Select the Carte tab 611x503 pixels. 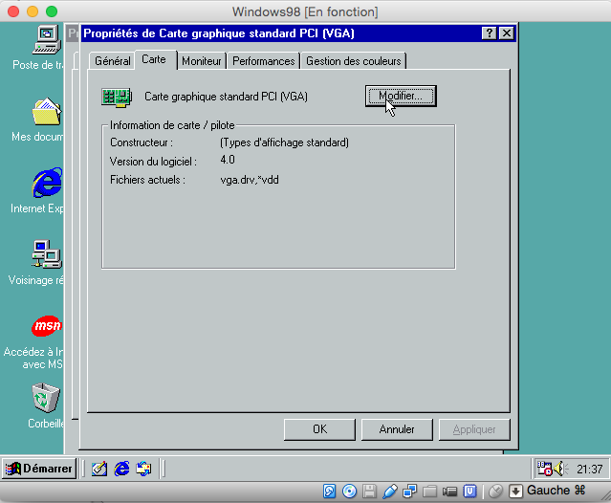coord(156,59)
